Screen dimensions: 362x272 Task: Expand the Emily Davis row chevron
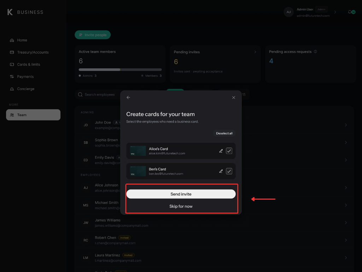(x=346, y=160)
